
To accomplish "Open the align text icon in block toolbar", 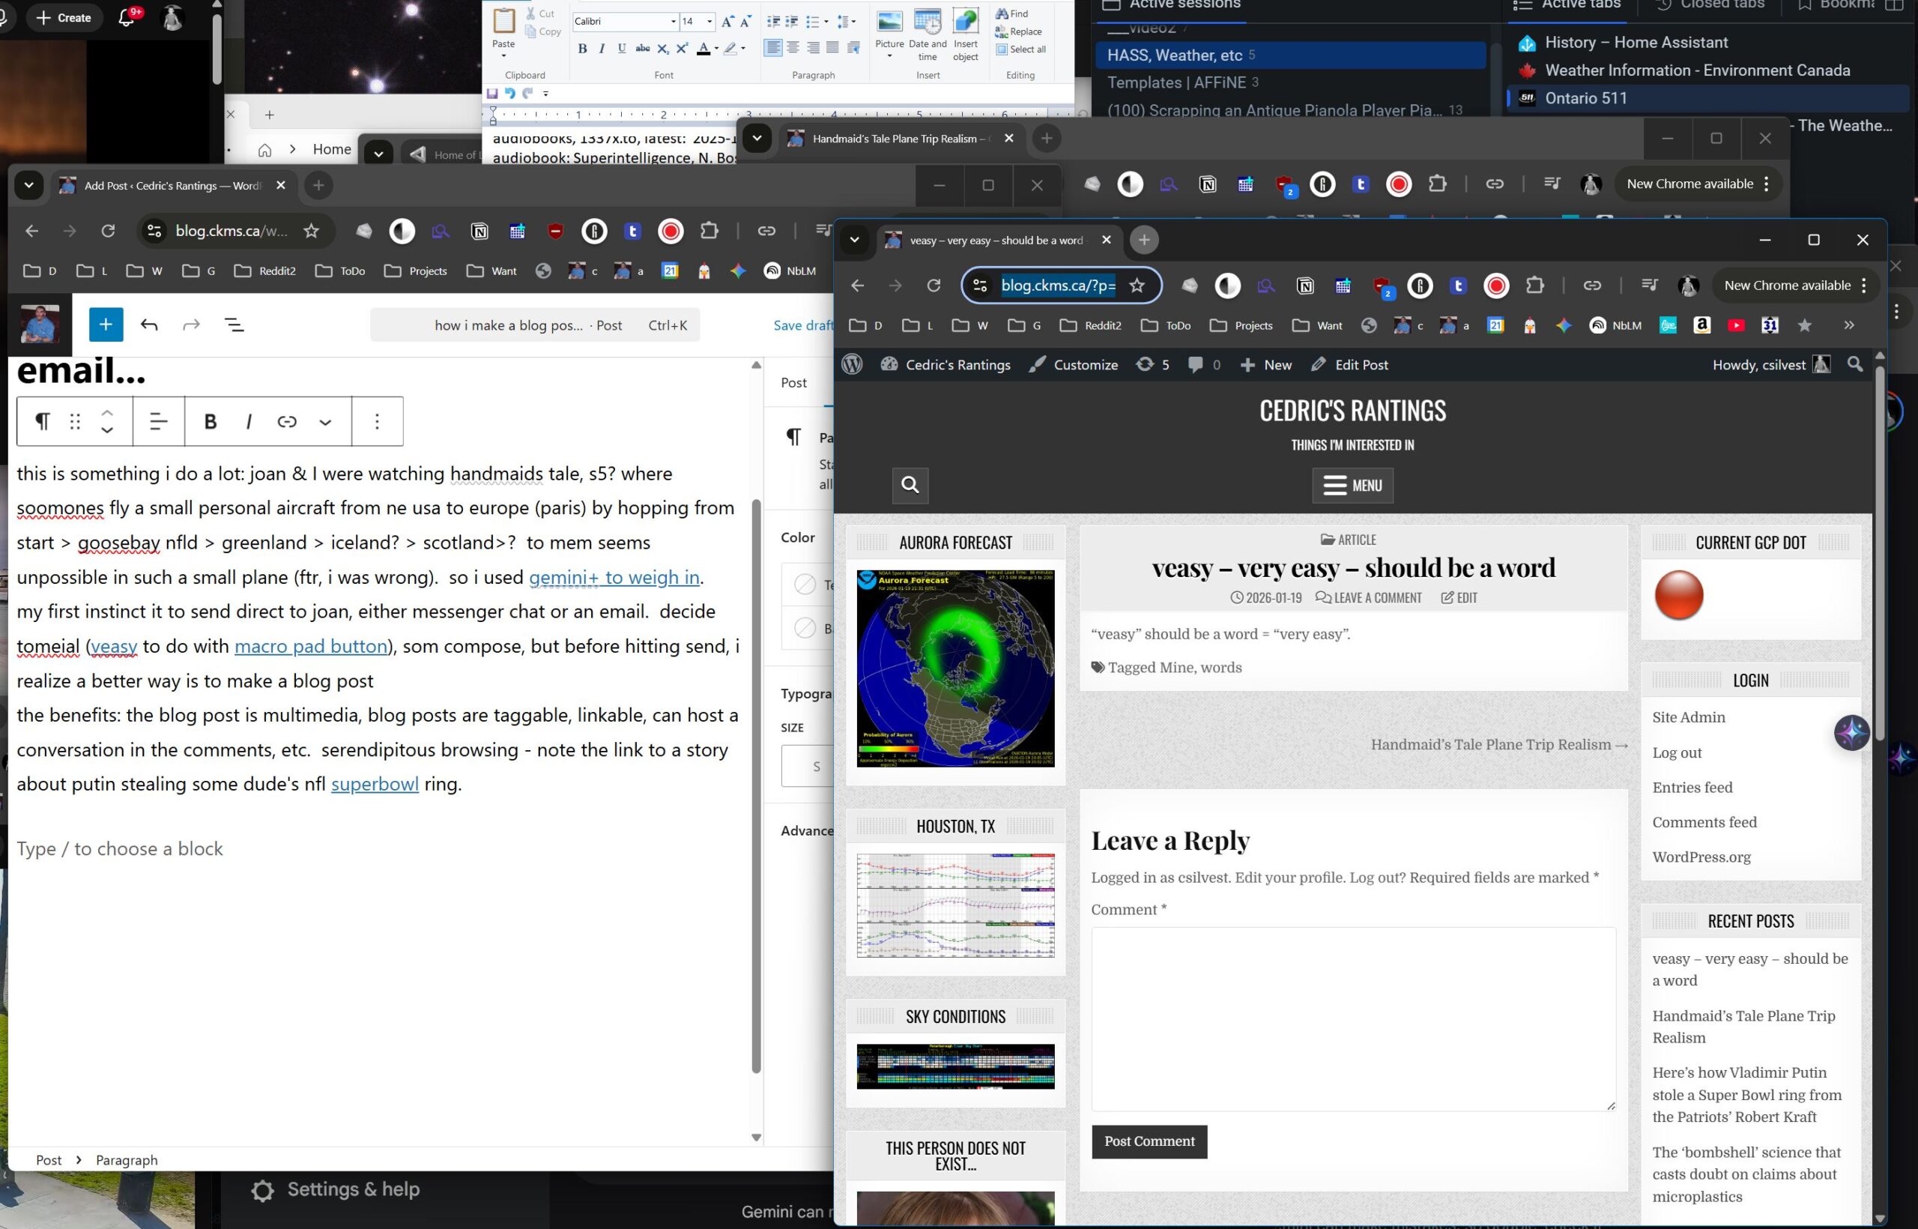I will pyautogui.click(x=159, y=421).
